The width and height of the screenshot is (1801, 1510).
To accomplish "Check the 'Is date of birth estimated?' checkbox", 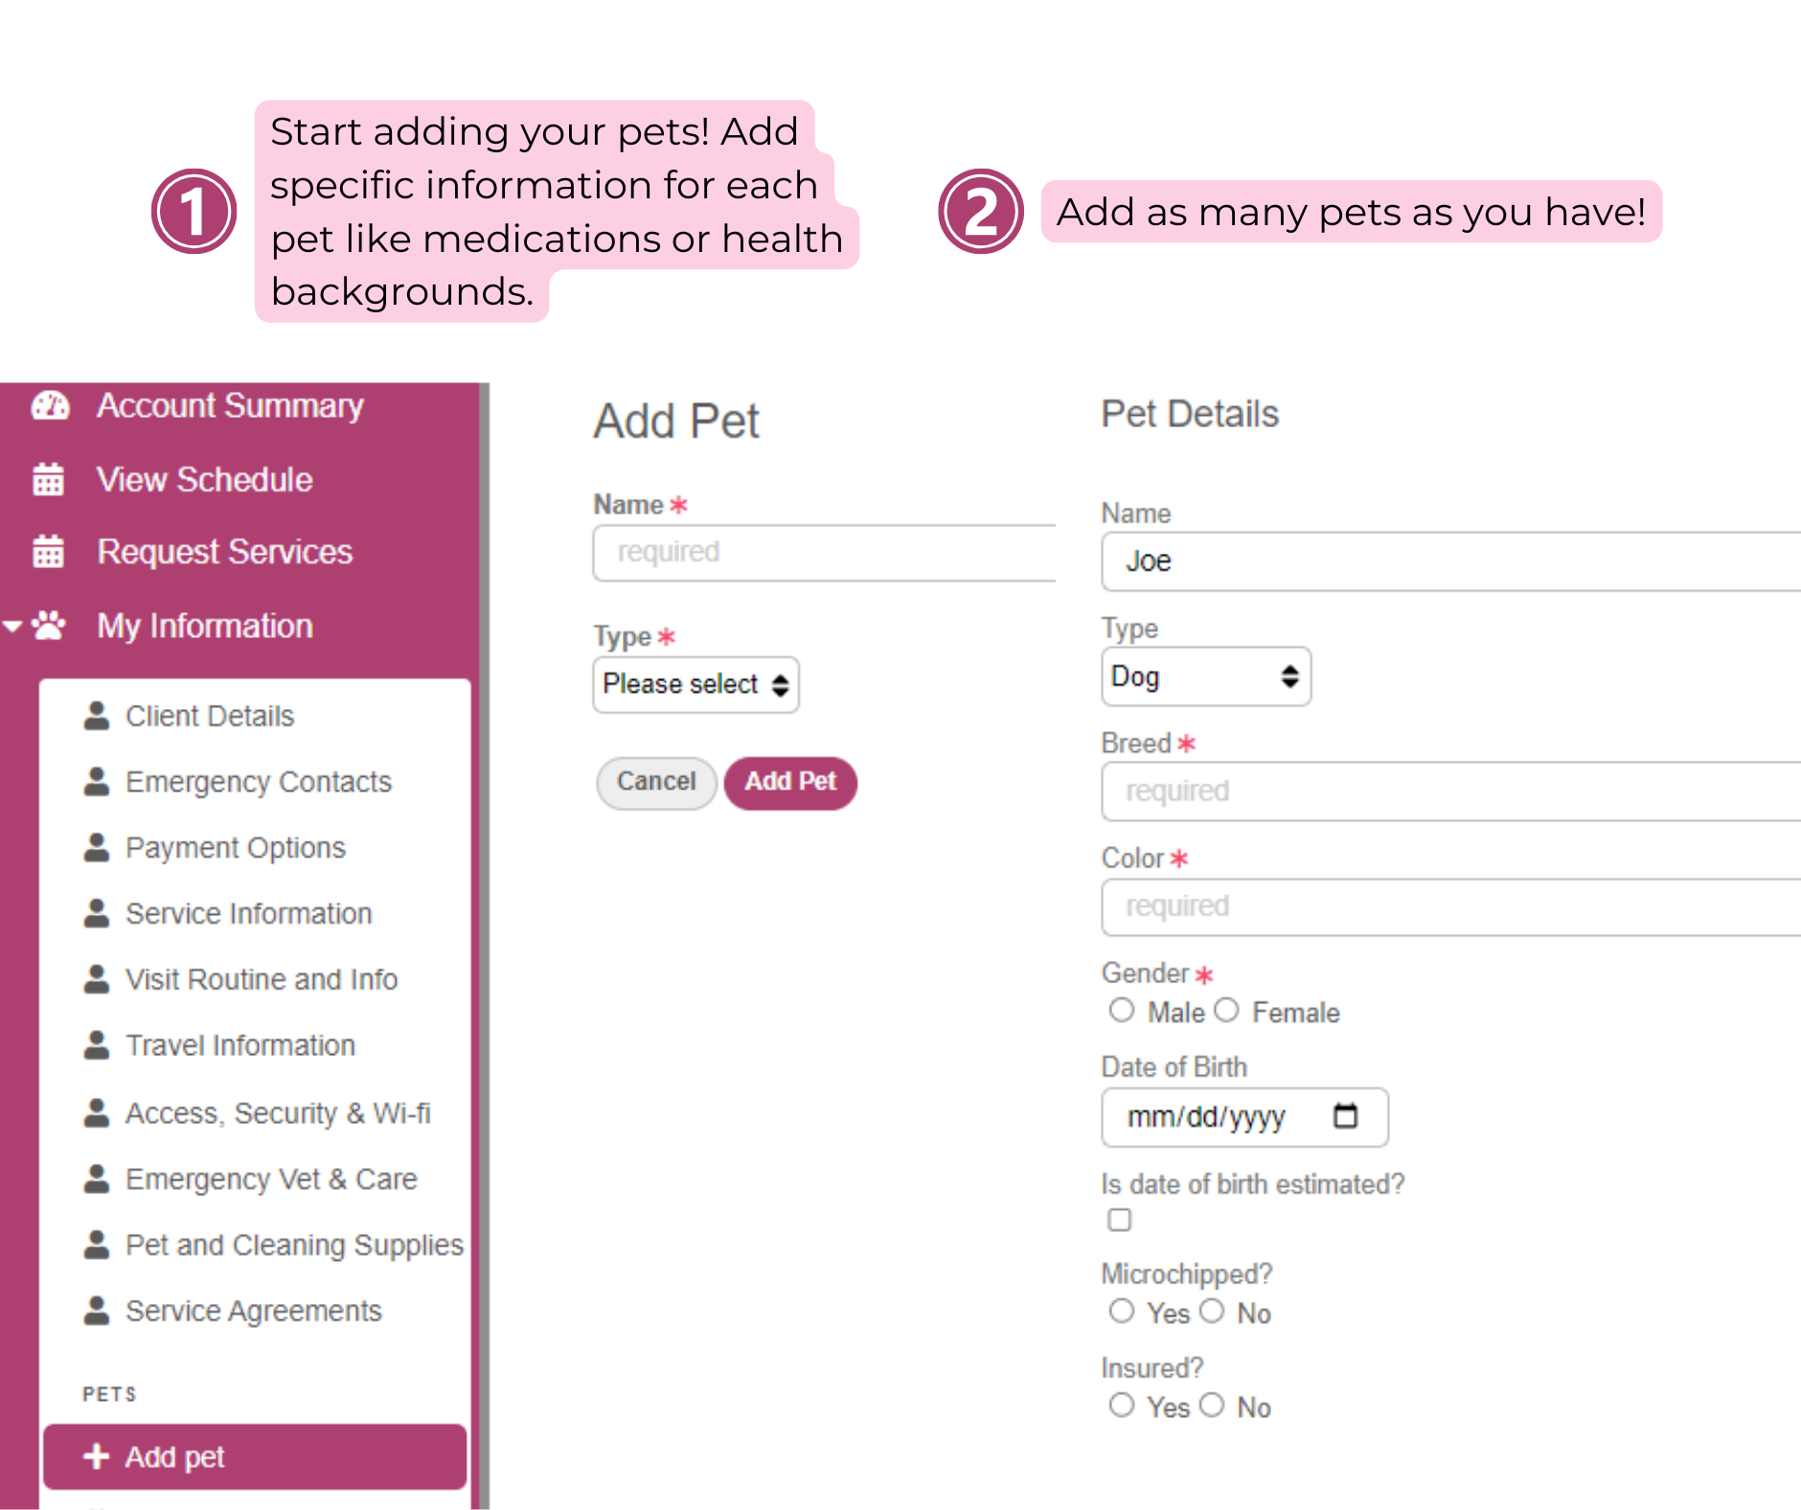I will 1120,1219.
